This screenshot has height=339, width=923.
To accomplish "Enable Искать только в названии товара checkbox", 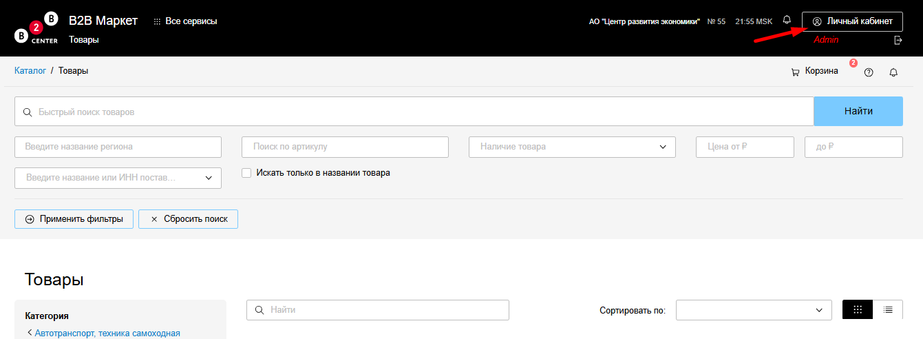I will (246, 173).
